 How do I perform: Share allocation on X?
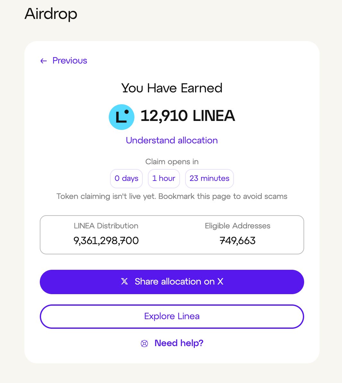pos(172,282)
